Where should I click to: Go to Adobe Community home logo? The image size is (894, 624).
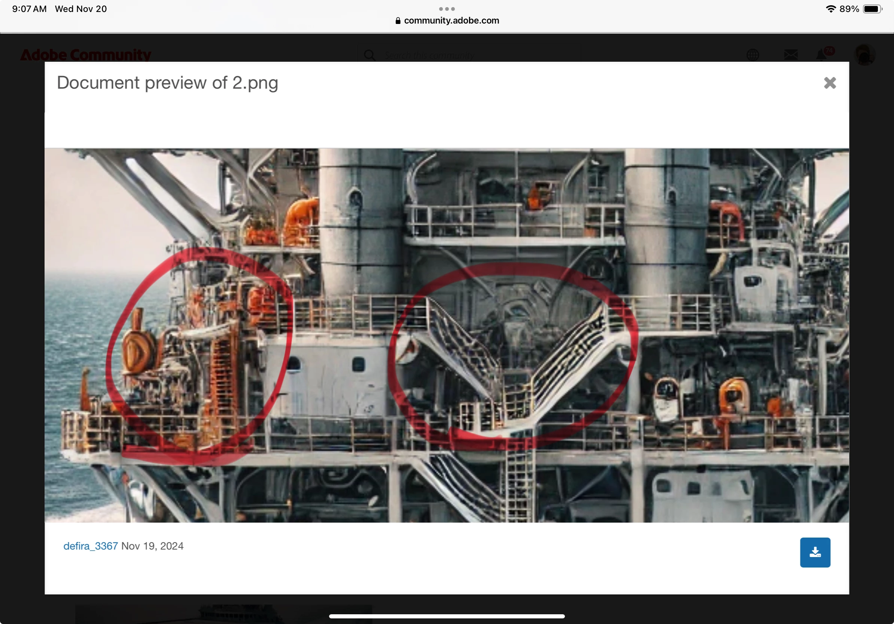(x=85, y=55)
